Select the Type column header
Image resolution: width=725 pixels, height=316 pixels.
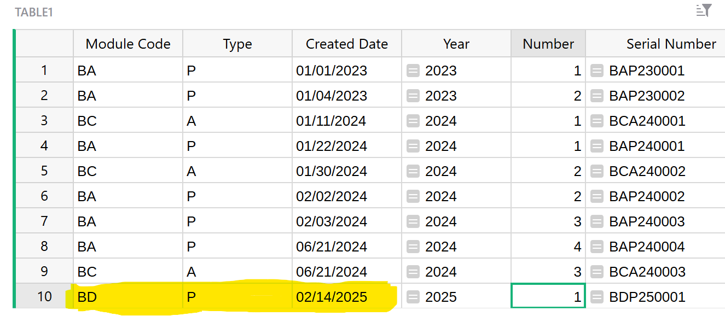click(237, 44)
